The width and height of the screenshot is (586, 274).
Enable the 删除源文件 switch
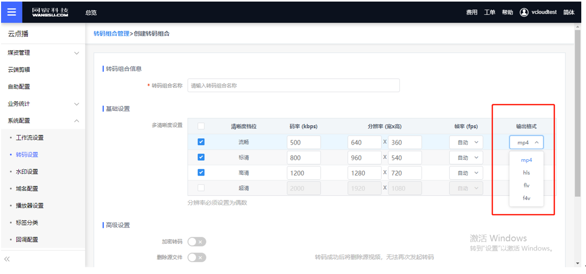click(197, 258)
